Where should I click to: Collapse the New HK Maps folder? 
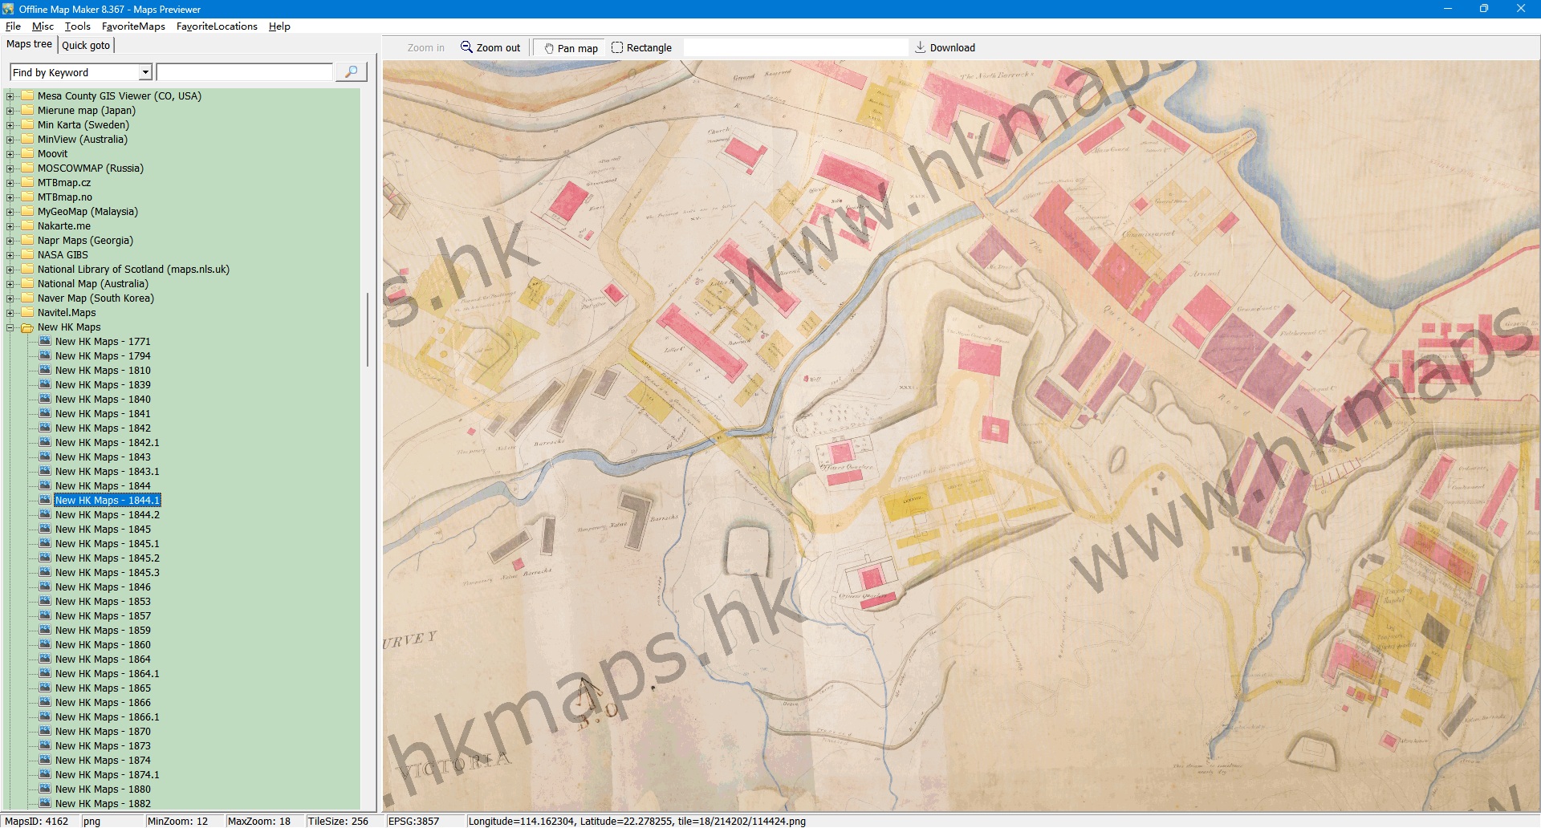coord(10,327)
